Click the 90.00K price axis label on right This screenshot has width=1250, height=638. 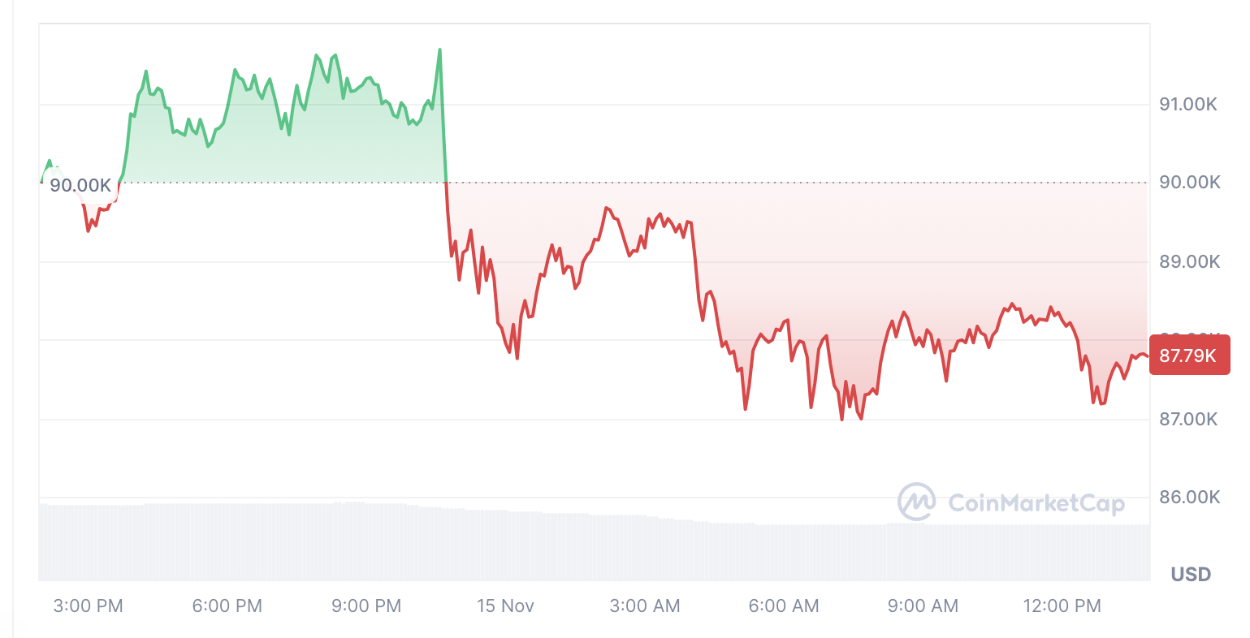click(1189, 182)
